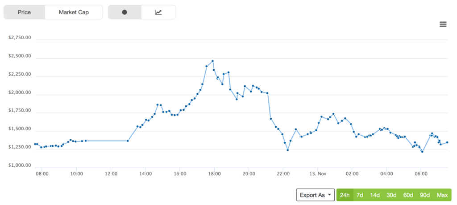
Task: Click the lowest data point after 22:00
Action: [288, 150]
